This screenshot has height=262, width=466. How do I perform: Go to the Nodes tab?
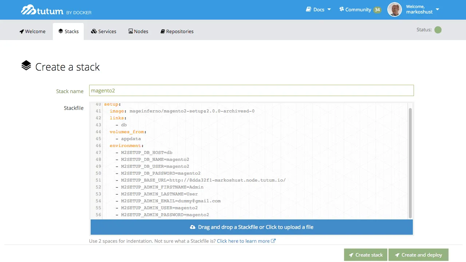coord(138,31)
